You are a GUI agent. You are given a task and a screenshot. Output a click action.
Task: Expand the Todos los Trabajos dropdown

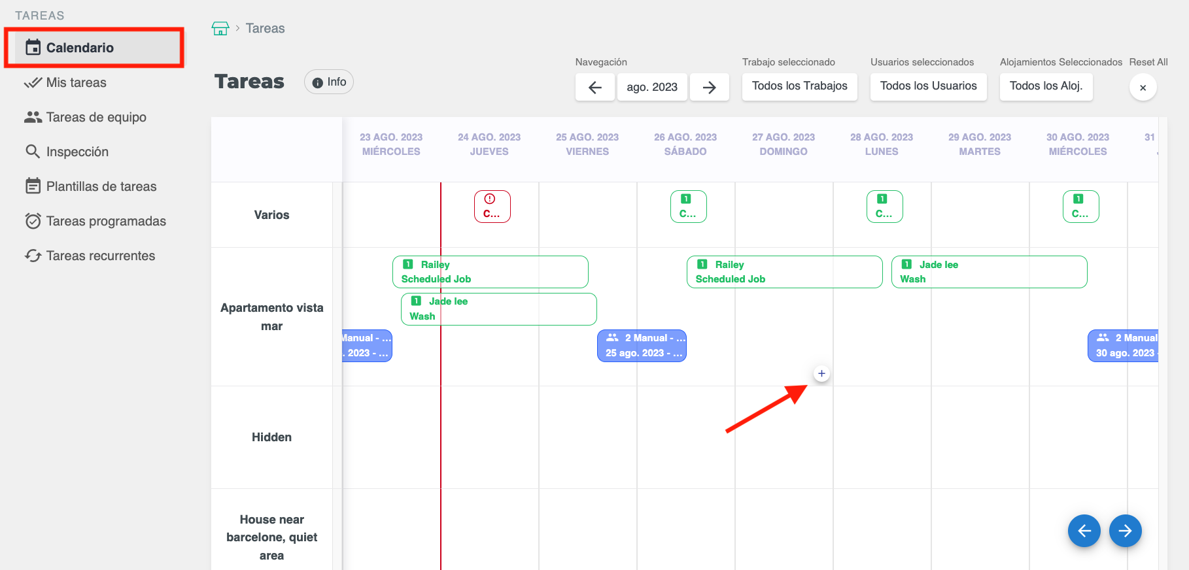coord(799,86)
